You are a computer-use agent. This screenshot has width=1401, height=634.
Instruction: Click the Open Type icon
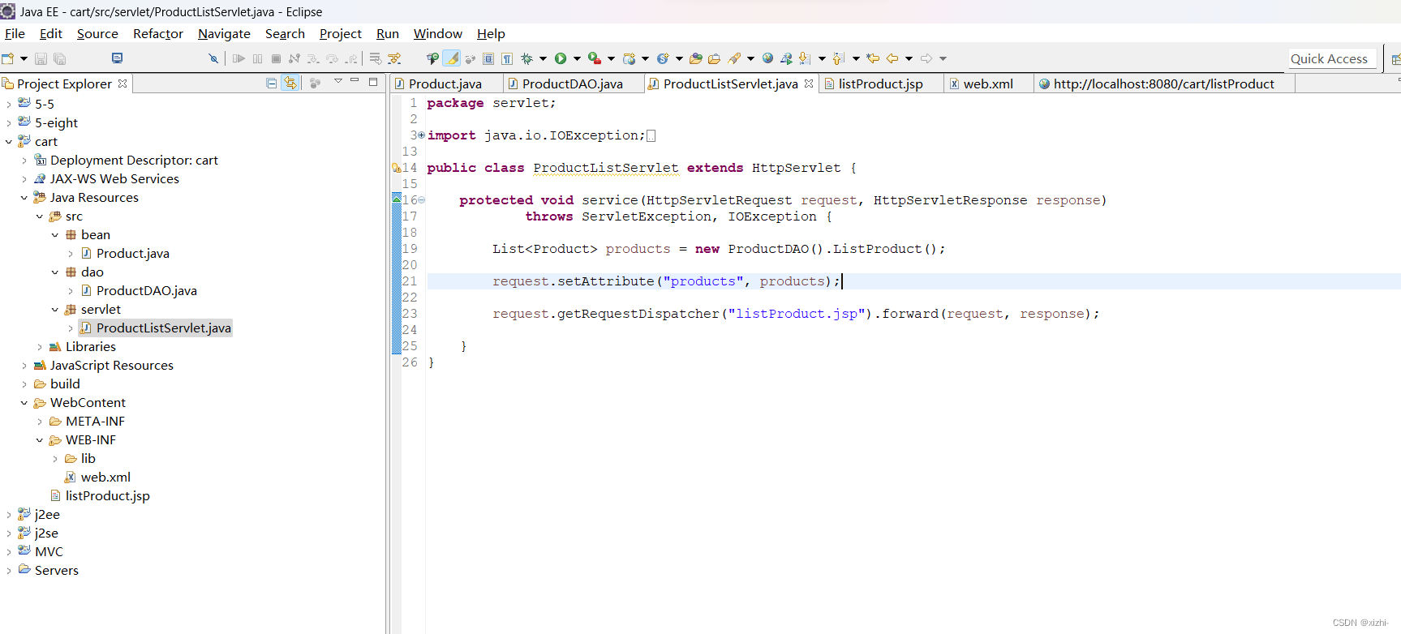point(696,58)
